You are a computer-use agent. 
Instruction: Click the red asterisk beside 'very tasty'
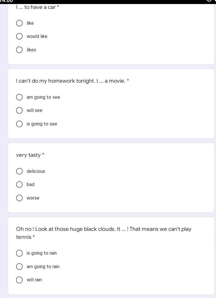point(43,155)
